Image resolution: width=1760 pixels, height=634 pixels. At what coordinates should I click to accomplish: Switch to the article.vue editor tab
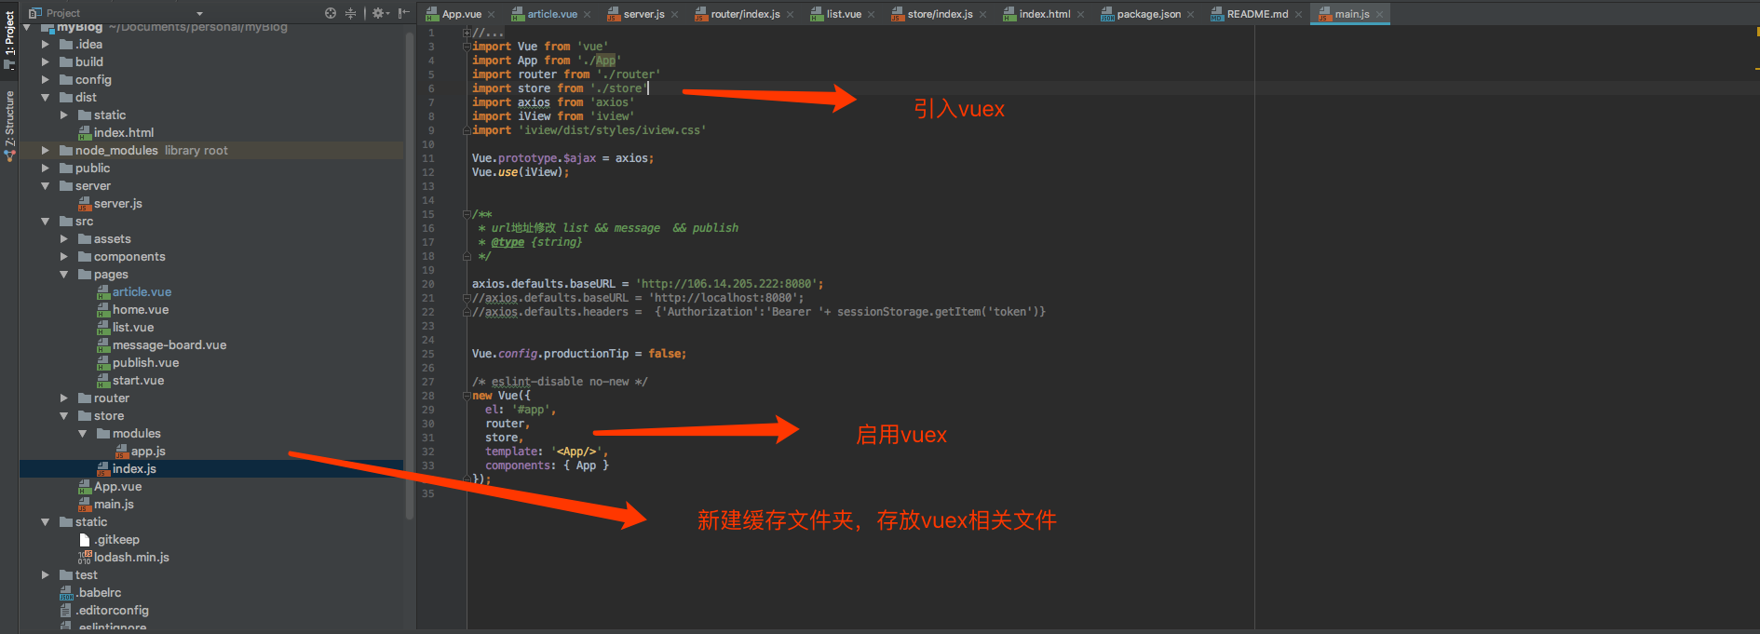[551, 14]
